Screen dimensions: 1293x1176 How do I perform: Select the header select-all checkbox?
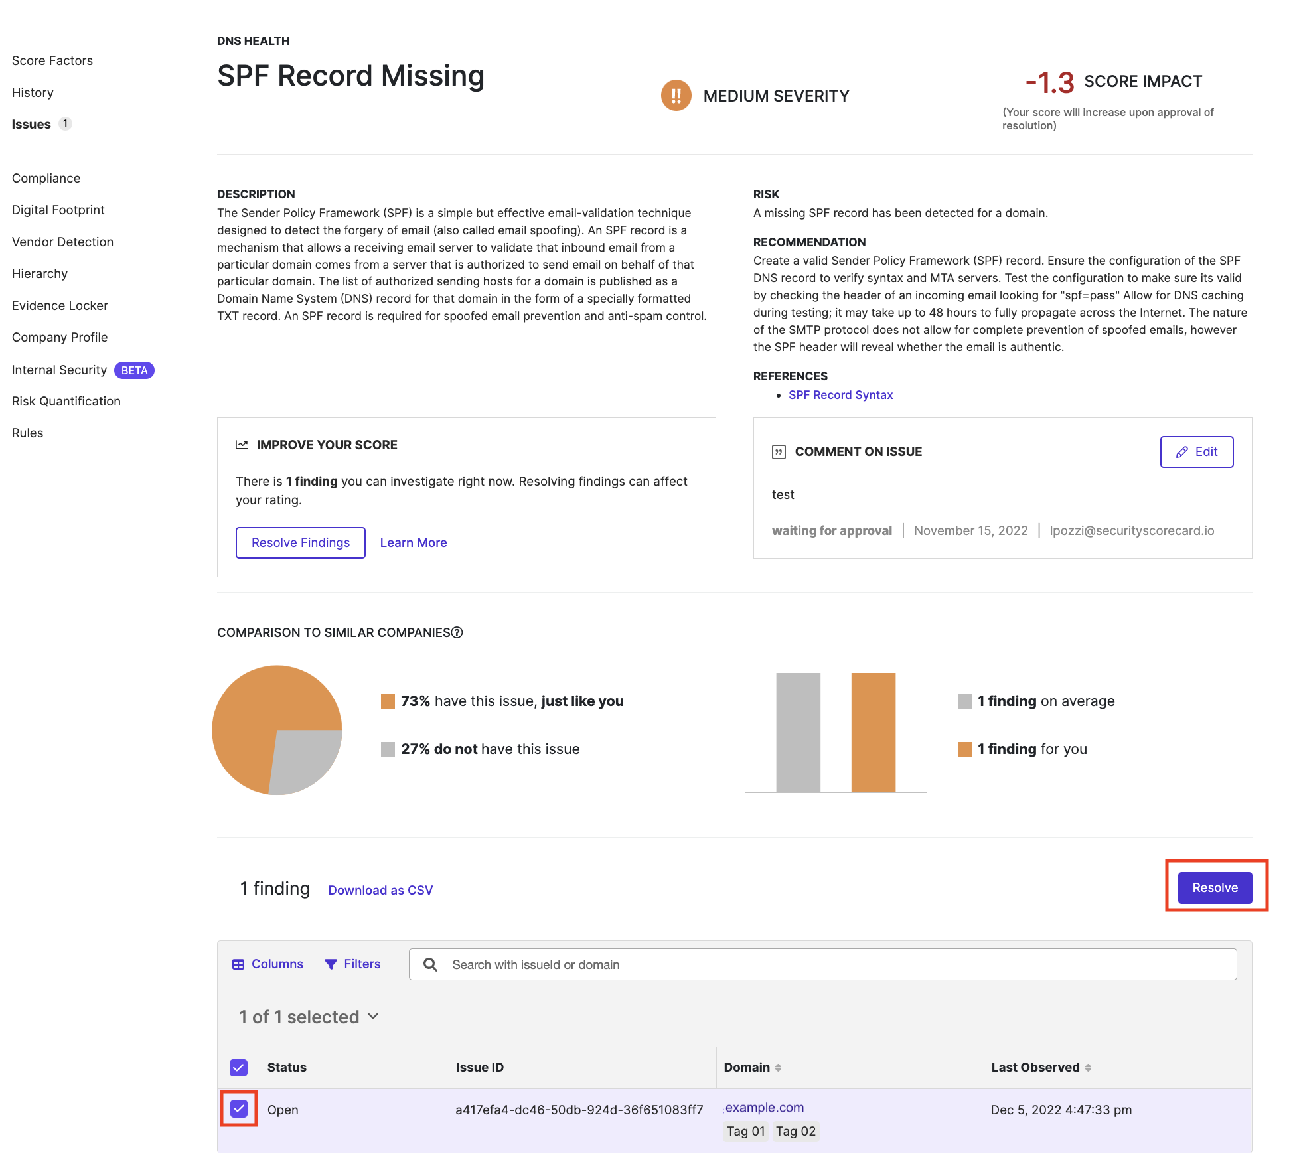pos(238,1067)
